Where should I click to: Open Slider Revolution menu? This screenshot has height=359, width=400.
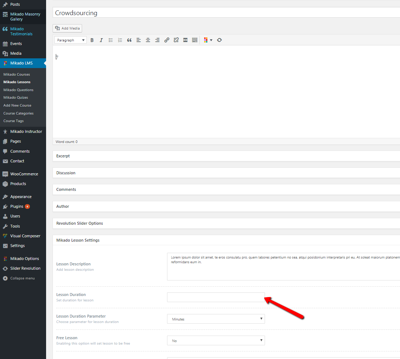click(23, 268)
